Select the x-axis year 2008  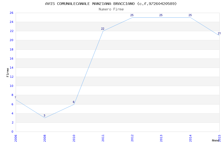point(45,138)
